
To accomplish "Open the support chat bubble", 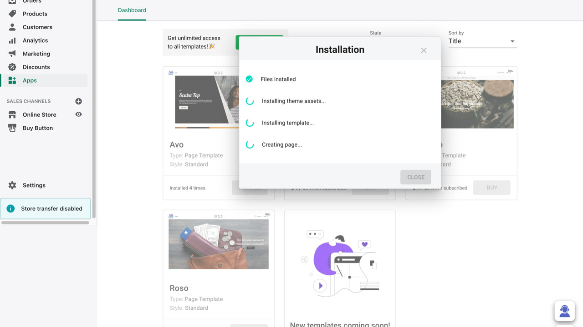I will [564, 311].
